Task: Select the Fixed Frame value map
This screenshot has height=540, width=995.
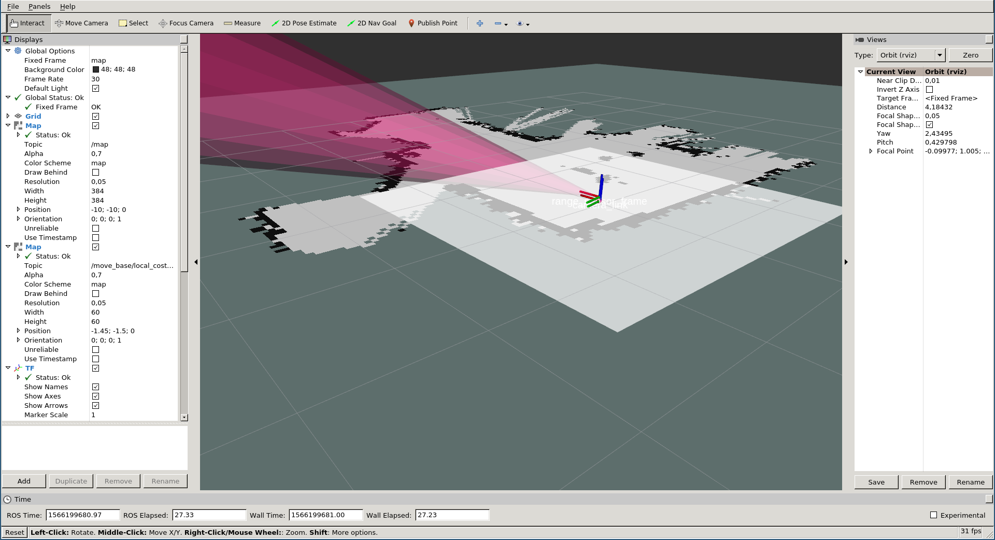Action: tap(98, 60)
